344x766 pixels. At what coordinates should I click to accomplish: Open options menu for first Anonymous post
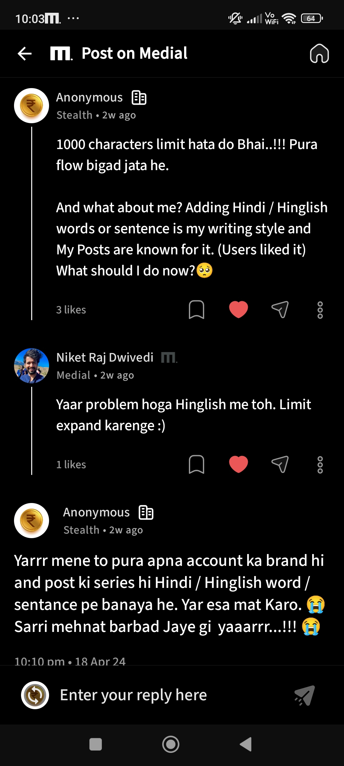(320, 310)
